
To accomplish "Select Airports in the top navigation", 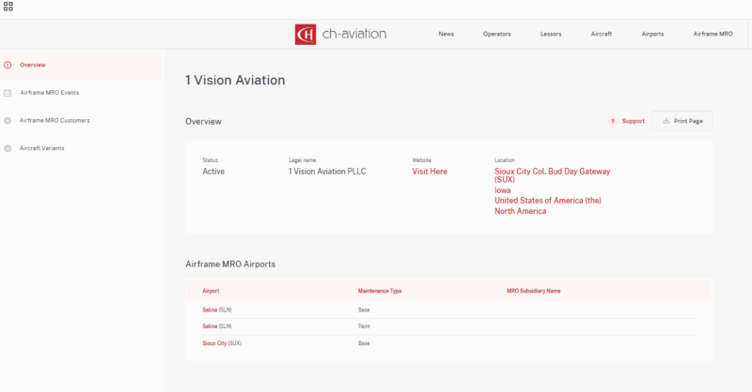I will [x=652, y=34].
